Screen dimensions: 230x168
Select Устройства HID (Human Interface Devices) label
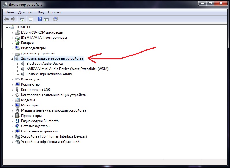(54, 136)
